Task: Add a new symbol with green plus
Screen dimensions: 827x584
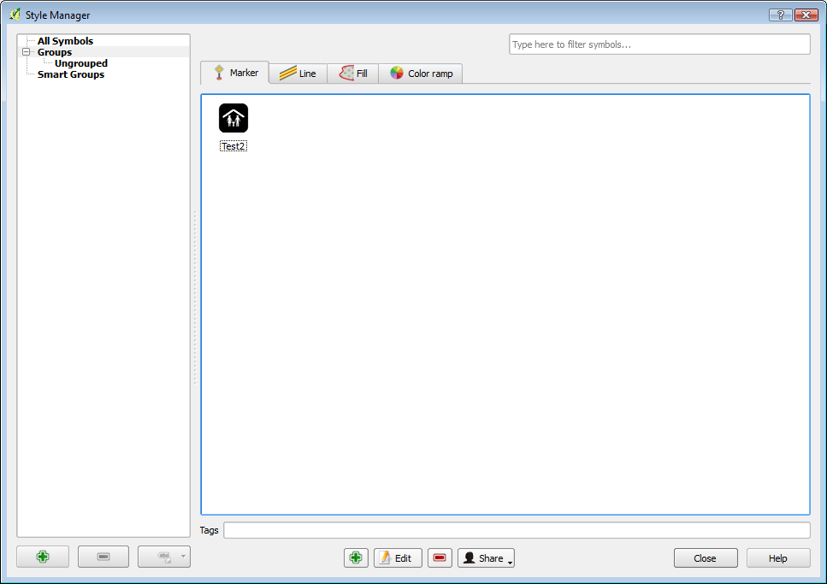Action: (356, 557)
